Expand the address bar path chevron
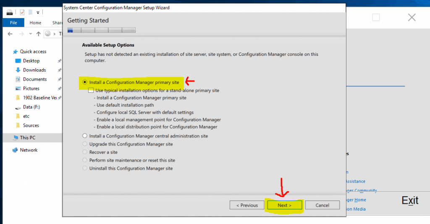Screen dimensions: 430x224 coord(54,34)
